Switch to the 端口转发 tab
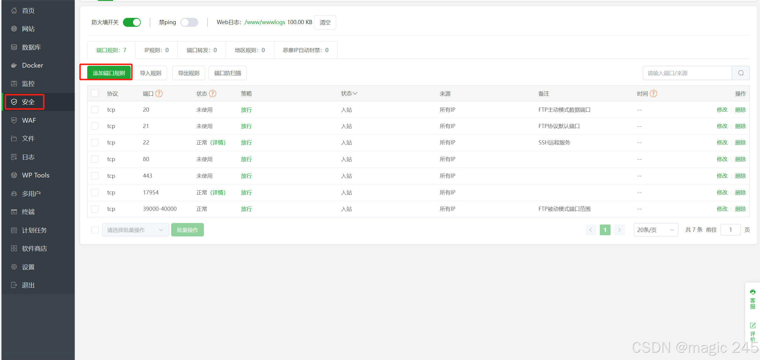760x360 pixels. point(202,50)
